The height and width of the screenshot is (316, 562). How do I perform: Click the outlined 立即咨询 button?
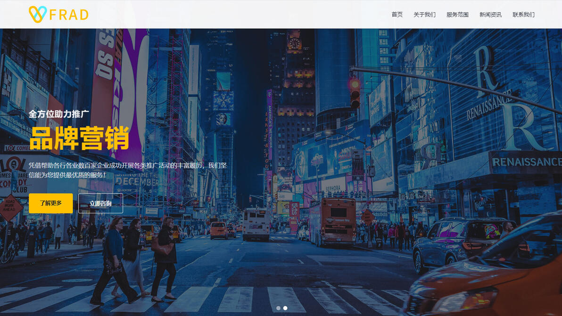tap(101, 203)
